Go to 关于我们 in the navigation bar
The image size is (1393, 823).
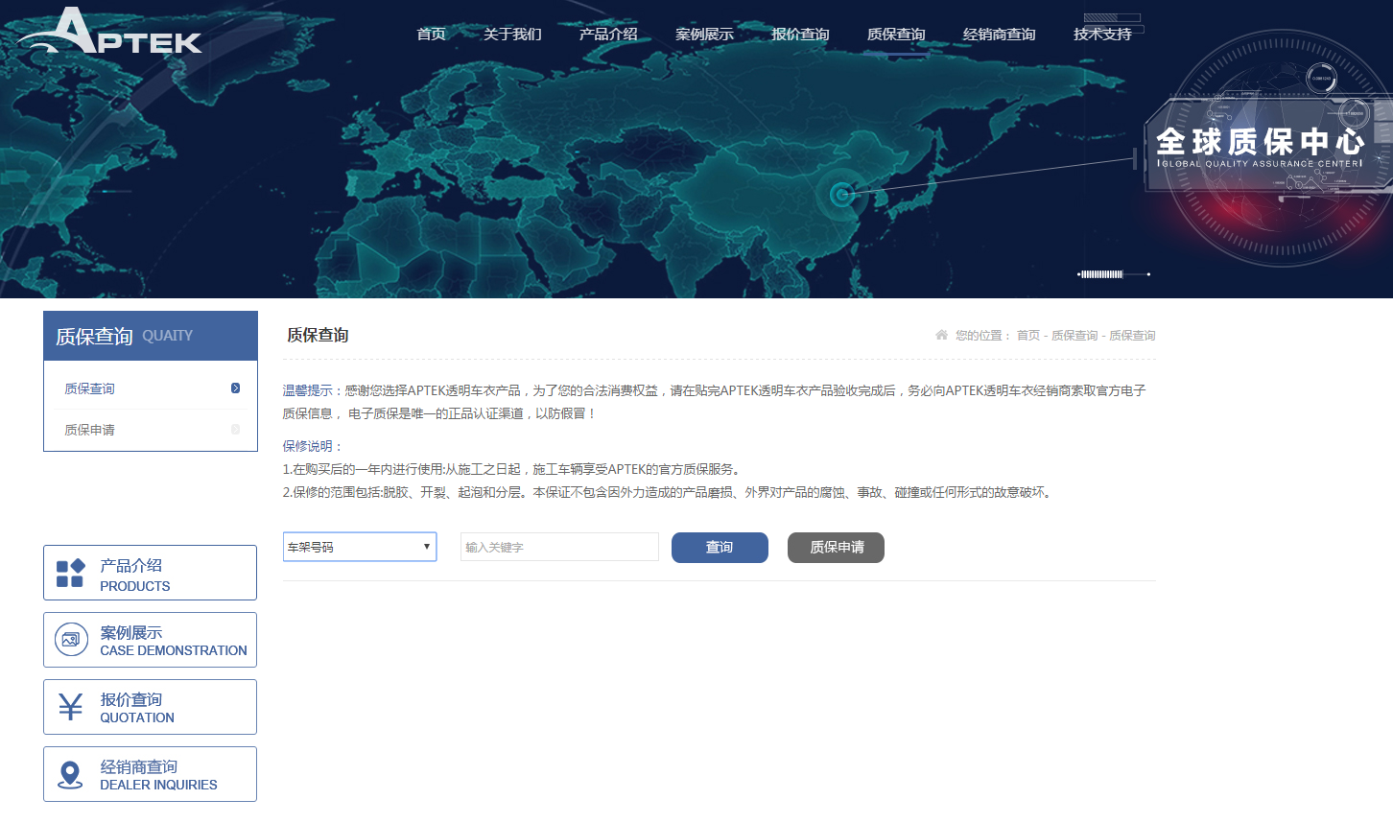(x=512, y=35)
